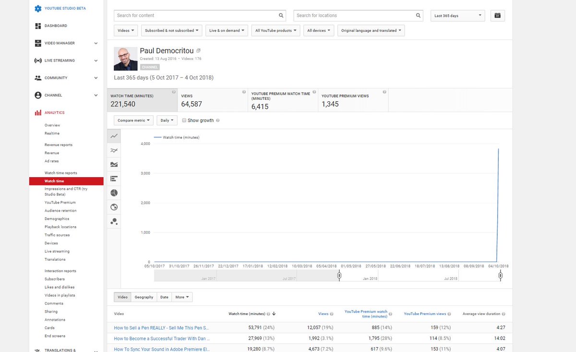This screenshot has height=352, width=576.
Task: Open the Overview analytics link
Action: click(52, 125)
